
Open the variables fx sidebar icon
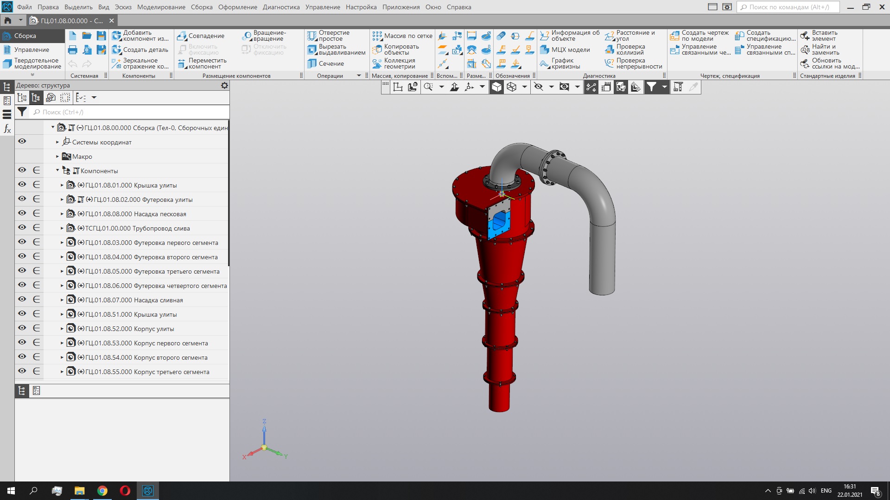pos(7,129)
